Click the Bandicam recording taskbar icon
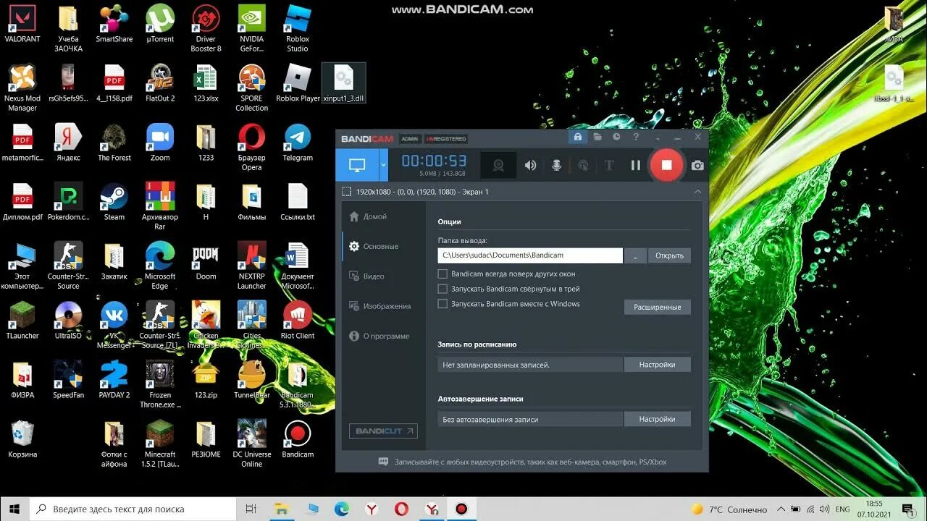The width and height of the screenshot is (927, 521). (x=461, y=509)
